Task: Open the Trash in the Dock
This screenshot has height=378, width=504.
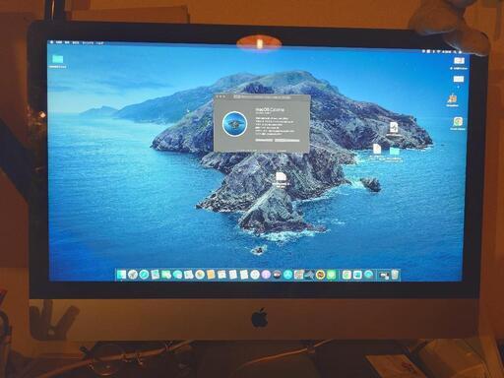Action: point(395,275)
